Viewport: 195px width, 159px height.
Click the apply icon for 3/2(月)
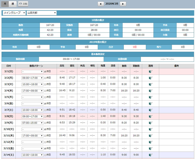pyautogui.click(x=150, y=78)
